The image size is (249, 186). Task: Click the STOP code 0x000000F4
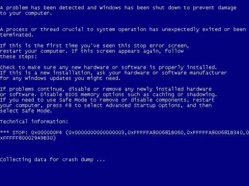point(46,133)
